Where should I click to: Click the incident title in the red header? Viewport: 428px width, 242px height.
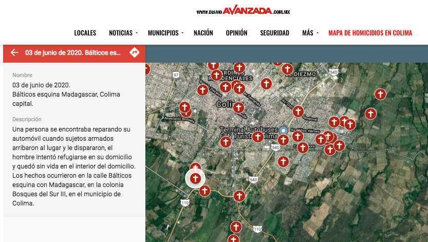click(x=73, y=52)
